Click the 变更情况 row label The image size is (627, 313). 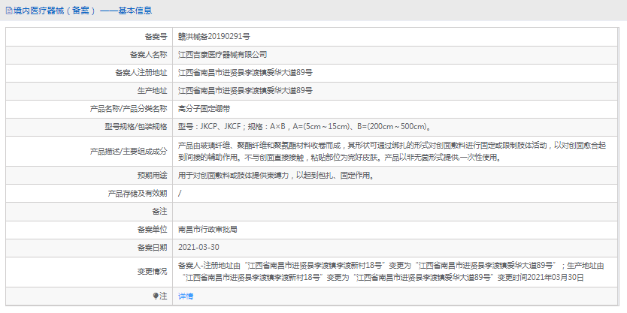[152, 272]
